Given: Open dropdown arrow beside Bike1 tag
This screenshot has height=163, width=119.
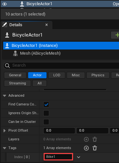Looking at the screenshot, I should pos(79,157).
